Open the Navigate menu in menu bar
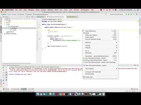 pyautogui.click(x=31, y=10)
